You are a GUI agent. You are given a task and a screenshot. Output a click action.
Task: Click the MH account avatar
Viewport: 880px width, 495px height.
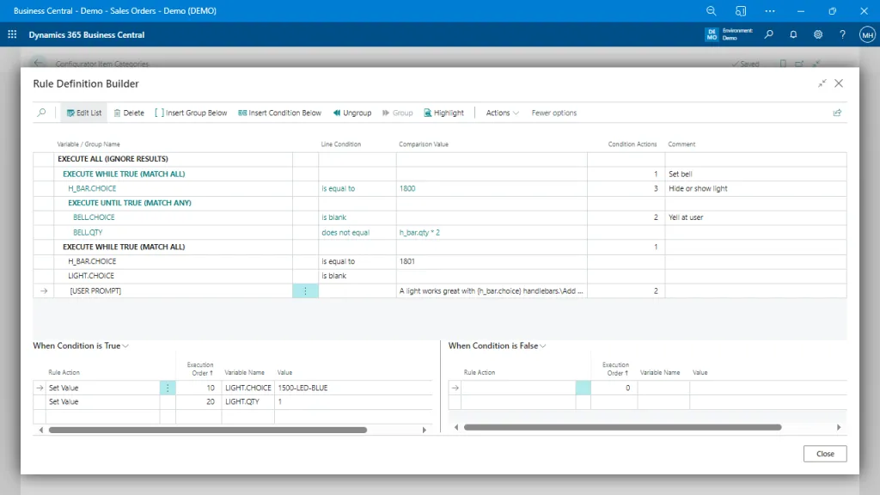tap(867, 34)
